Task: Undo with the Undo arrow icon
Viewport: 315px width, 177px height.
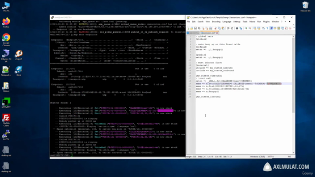Action: tap(228, 29)
